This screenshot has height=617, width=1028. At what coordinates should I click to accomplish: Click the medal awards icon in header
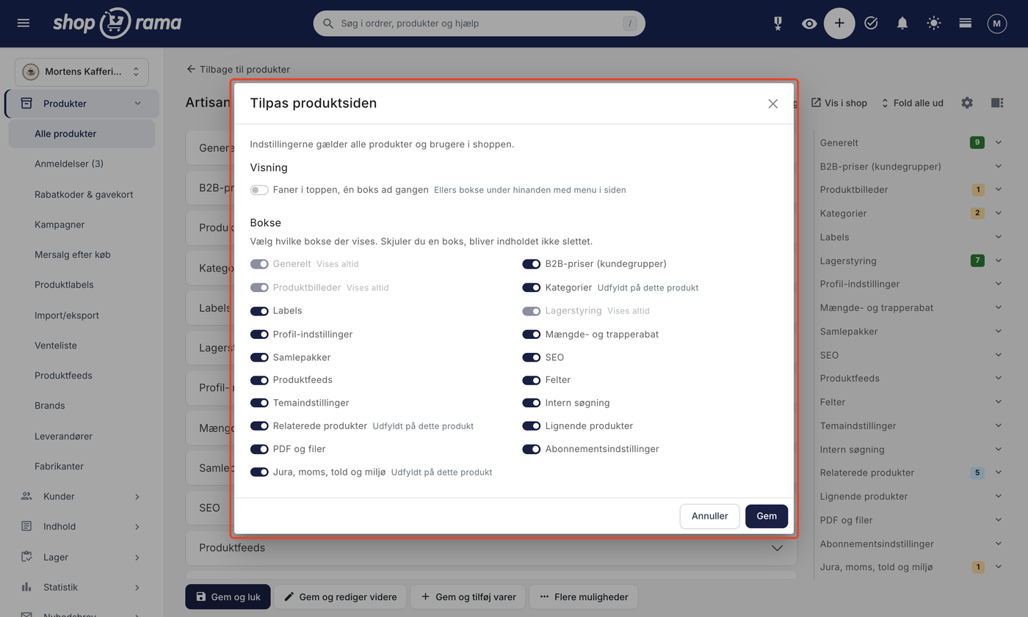point(778,23)
